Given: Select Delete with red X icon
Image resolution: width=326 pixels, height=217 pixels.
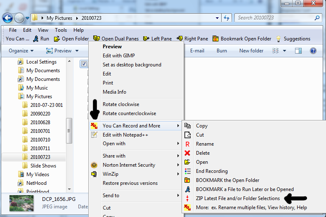Looking at the screenshot, I should 187,153.
